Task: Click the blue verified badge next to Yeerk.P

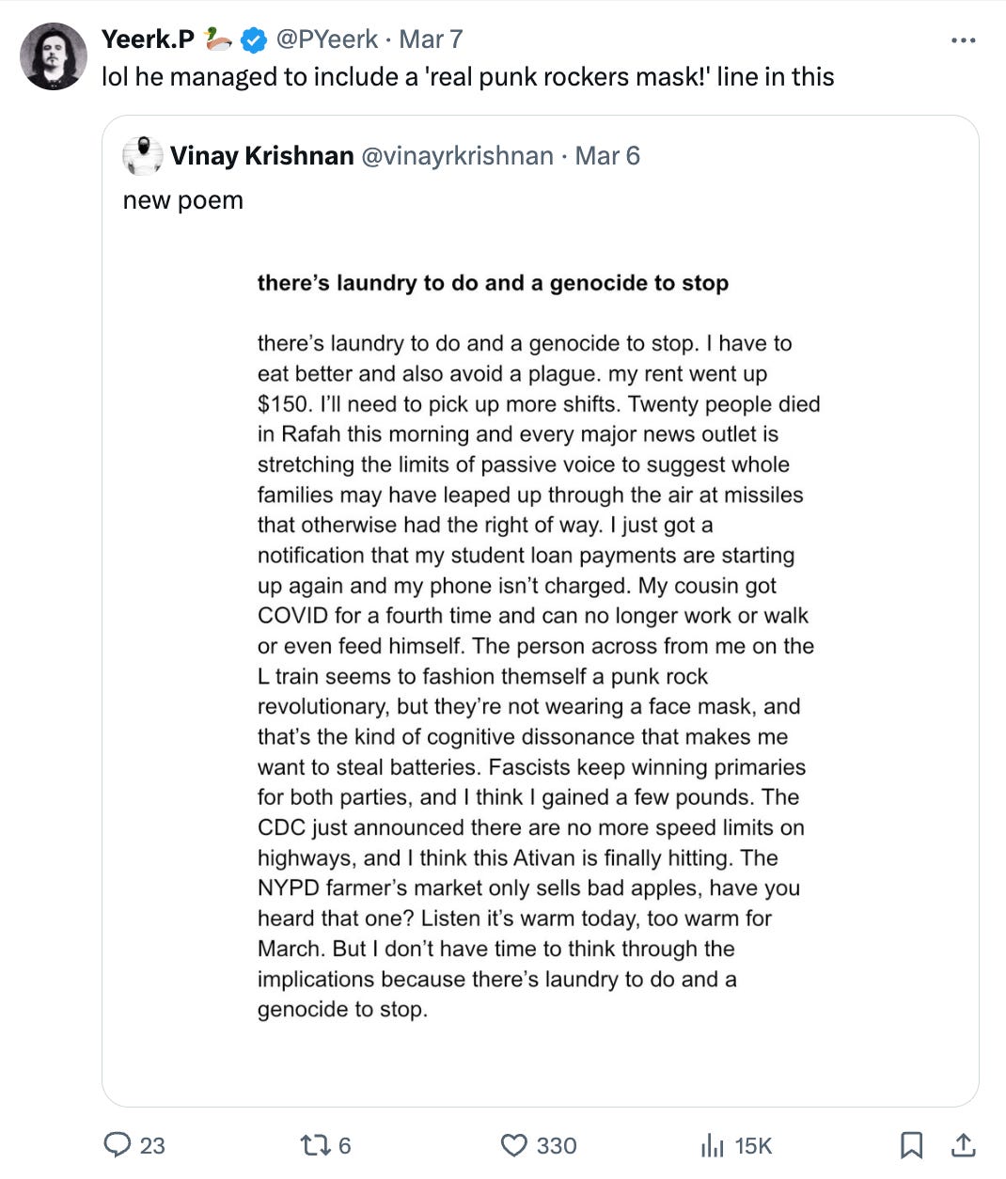Action: tap(254, 39)
